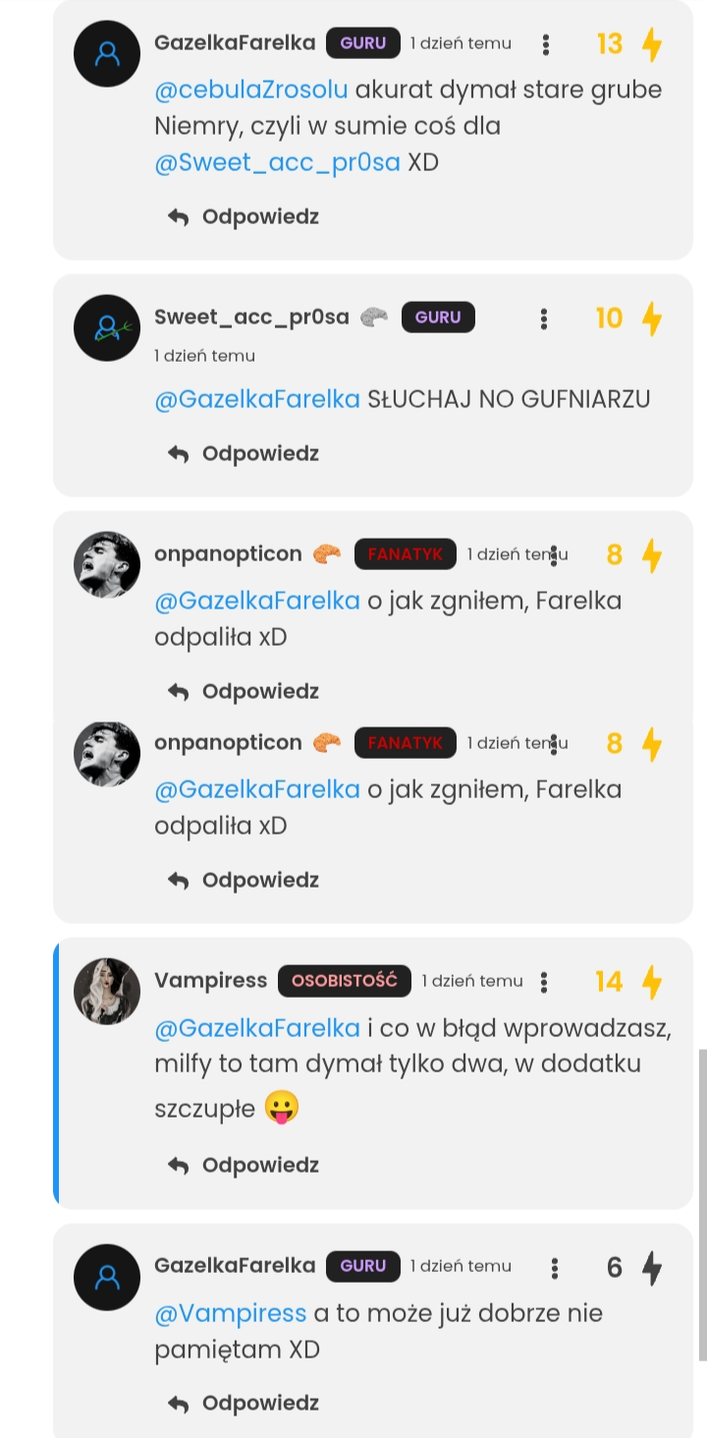This screenshot has width=707, height=1438.
Task: Open three-dot menu on the 'nie pamiętam' comment
Action: 555,1268
